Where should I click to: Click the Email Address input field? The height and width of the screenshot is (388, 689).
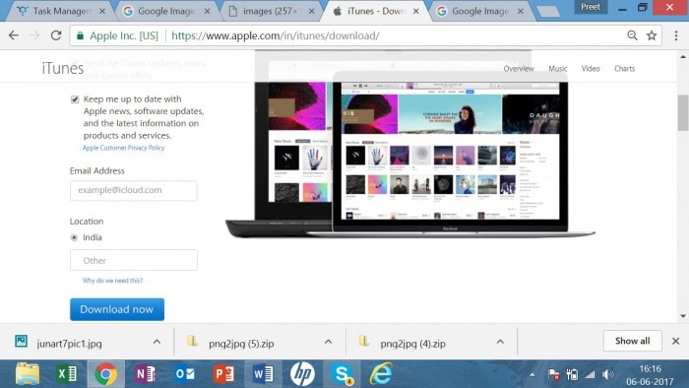134,190
